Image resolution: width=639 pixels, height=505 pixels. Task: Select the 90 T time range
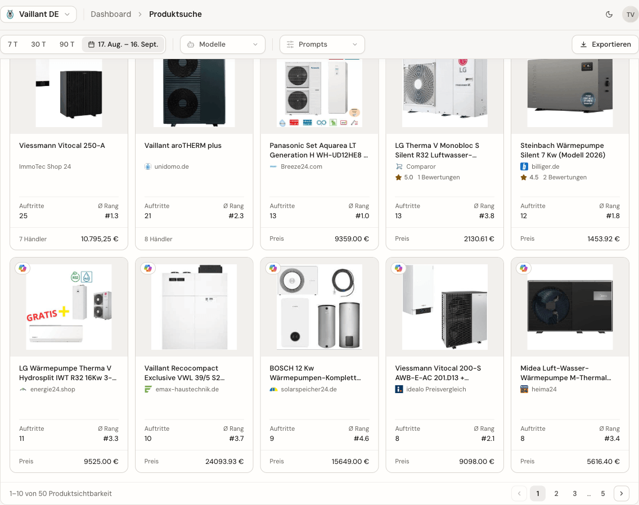pyautogui.click(x=67, y=44)
